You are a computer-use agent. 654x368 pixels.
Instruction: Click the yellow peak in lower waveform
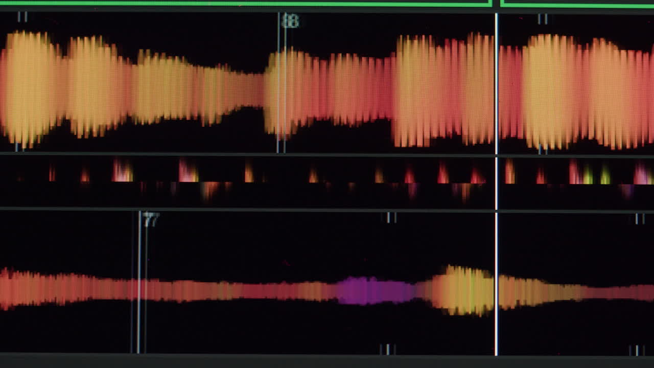462,289
